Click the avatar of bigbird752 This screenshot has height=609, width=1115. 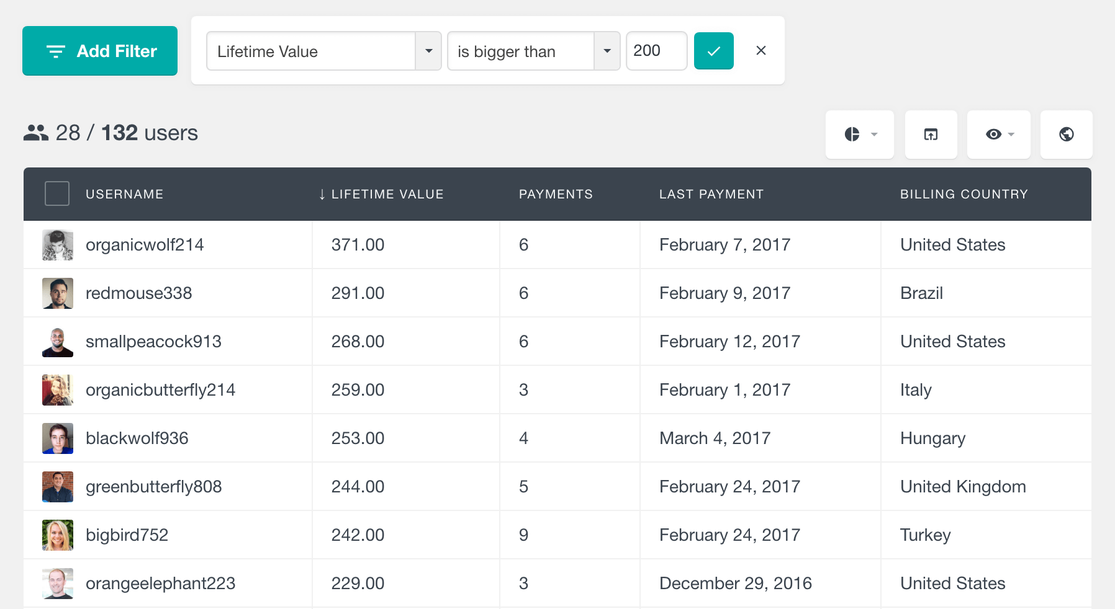click(x=58, y=535)
